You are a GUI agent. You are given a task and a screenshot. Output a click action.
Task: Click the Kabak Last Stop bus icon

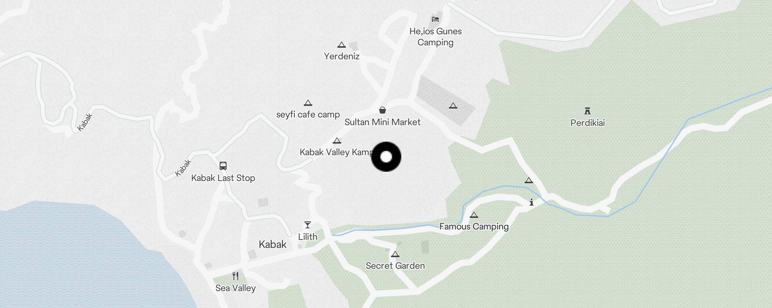223,166
